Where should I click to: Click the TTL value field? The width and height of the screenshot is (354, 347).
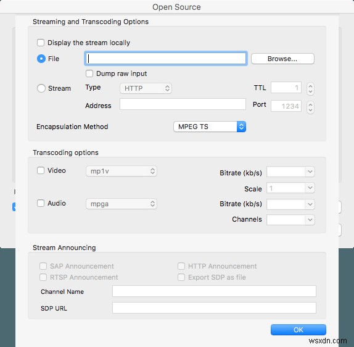pyautogui.click(x=286, y=88)
